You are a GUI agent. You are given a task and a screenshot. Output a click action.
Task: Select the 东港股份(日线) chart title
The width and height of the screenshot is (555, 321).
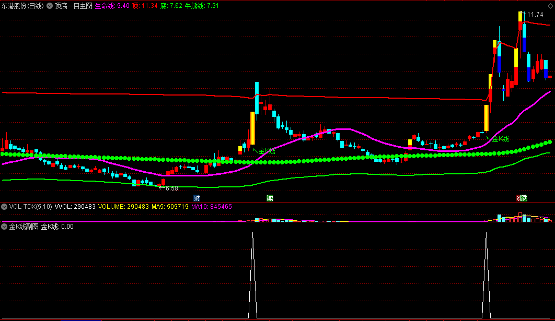(x=22, y=6)
